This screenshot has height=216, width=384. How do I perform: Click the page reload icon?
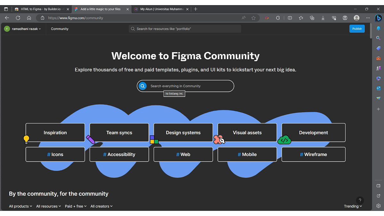(x=18, y=18)
